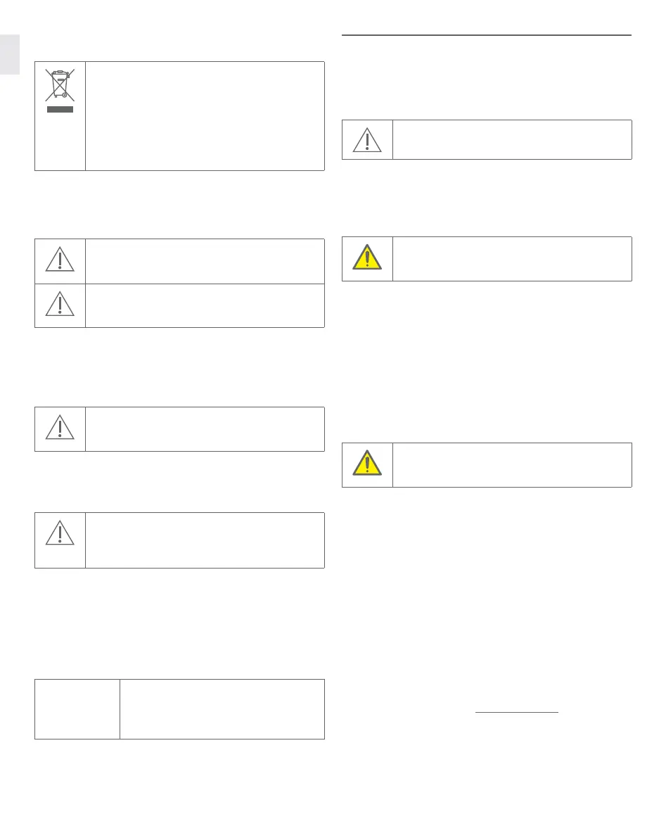Click the narrow cell of the bottom two-cell table
The width and height of the screenshot is (666, 838).
[x=77, y=709]
